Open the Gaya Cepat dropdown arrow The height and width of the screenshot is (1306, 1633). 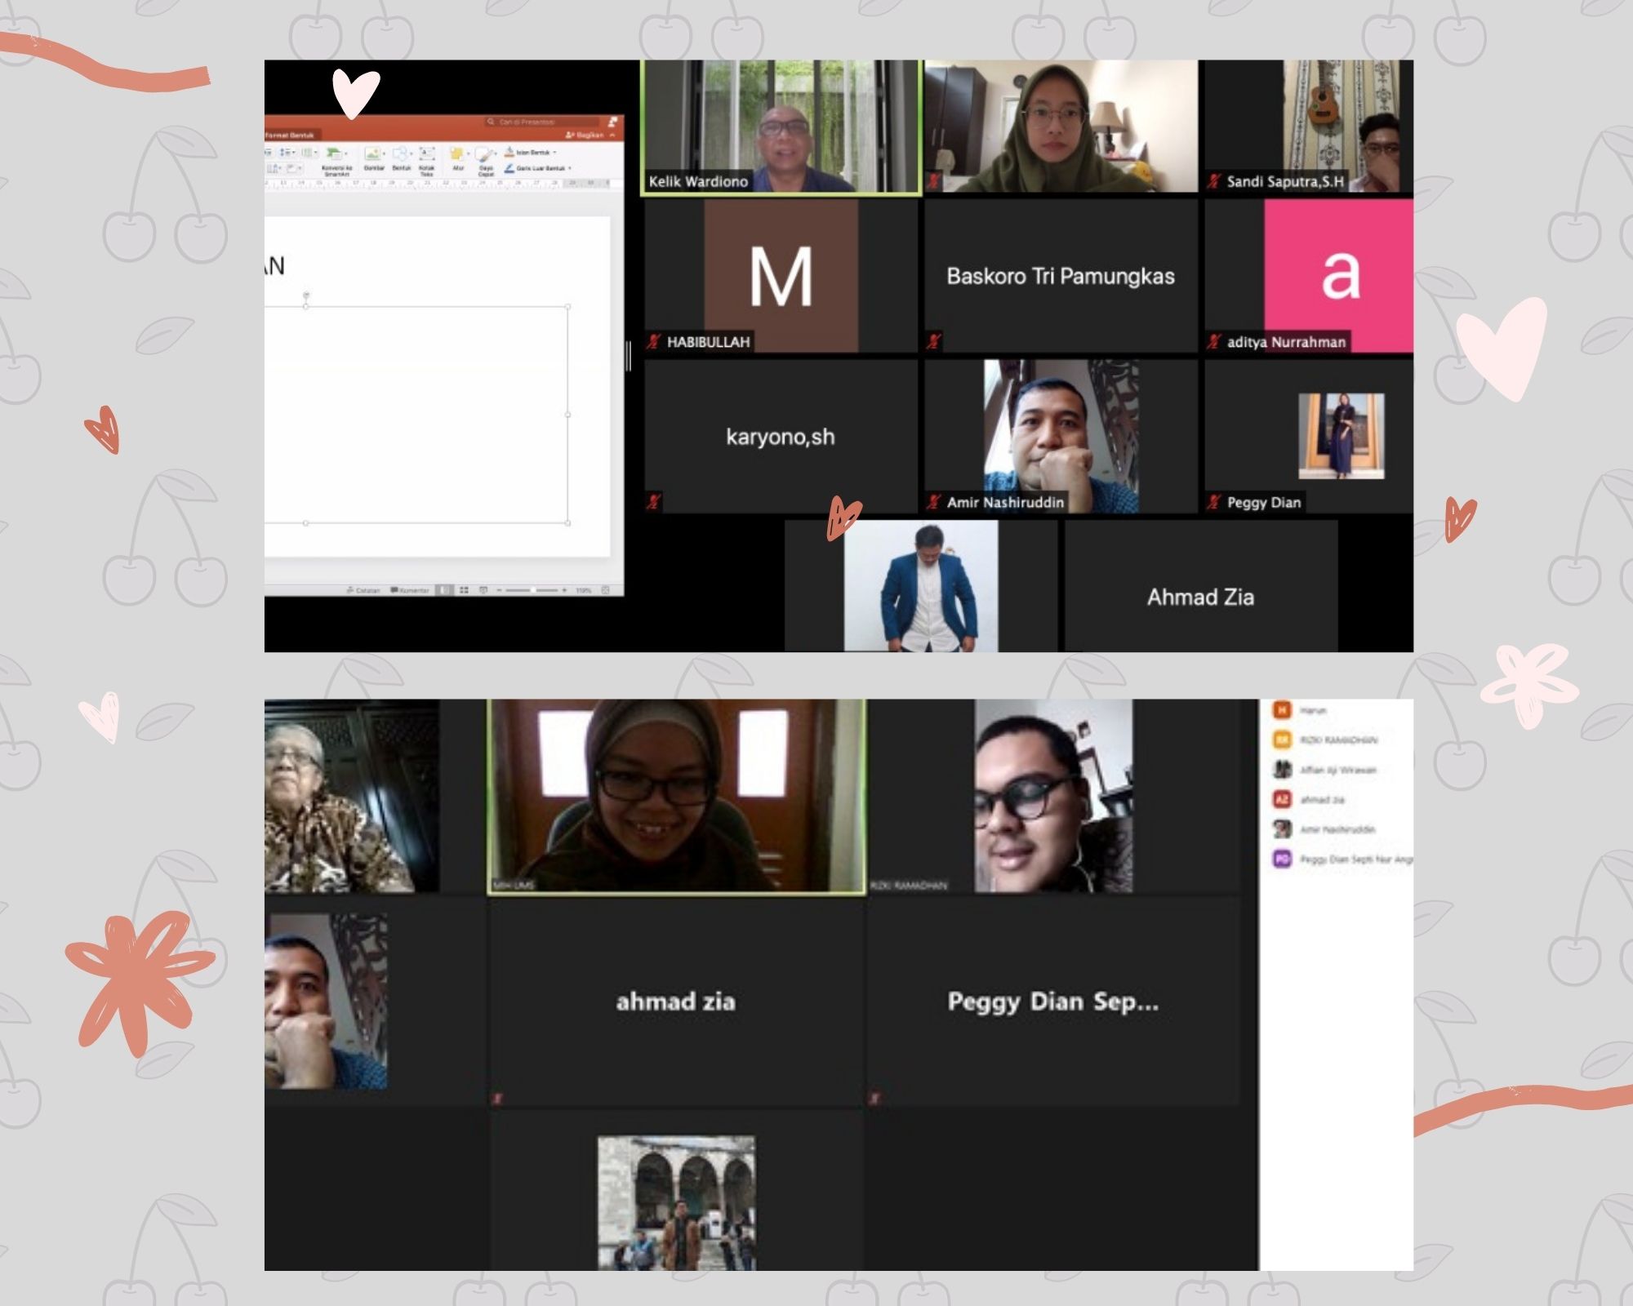click(496, 153)
